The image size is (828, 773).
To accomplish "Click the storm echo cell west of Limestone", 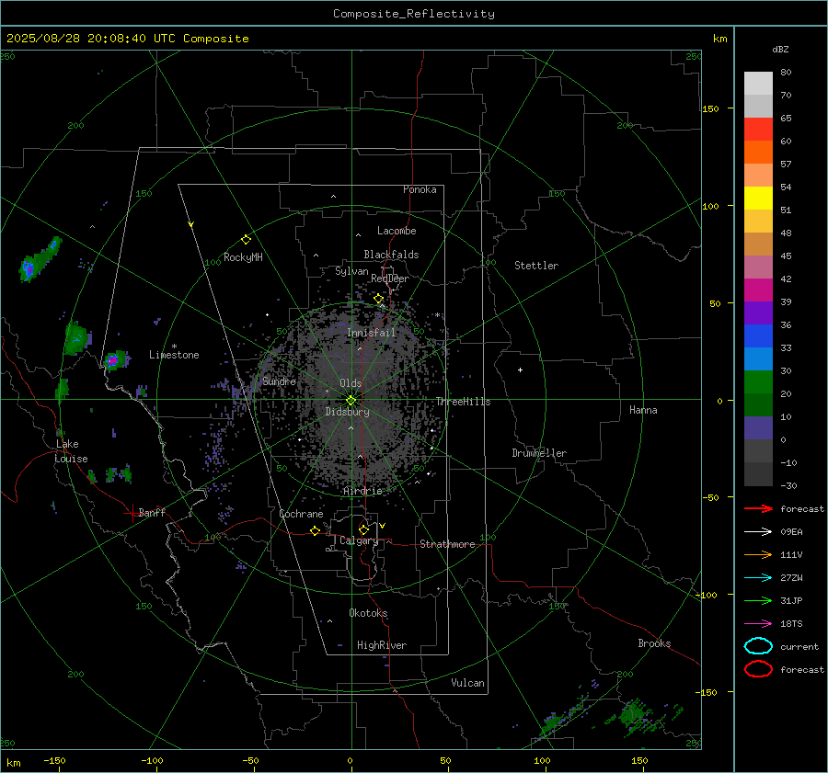I will point(115,360).
